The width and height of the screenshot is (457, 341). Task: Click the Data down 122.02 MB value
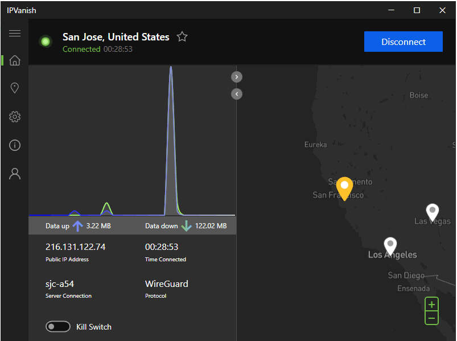pos(211,226)
